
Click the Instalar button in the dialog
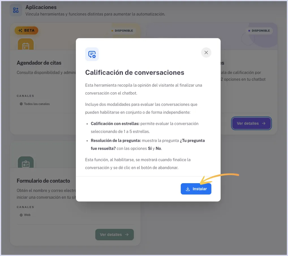[196, 189]
